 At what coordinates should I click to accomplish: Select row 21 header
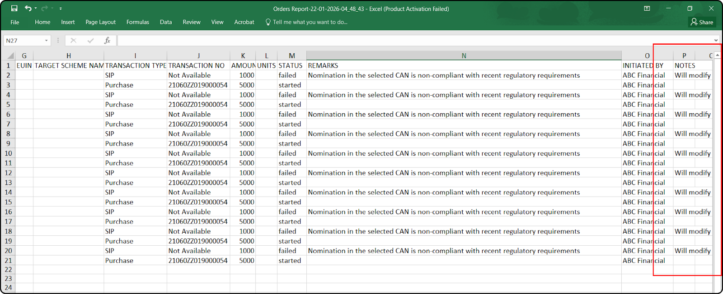click(x=8, y=261)
